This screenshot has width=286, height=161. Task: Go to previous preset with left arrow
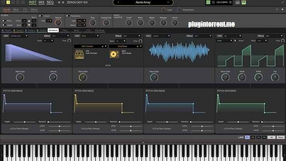point(118,2)
